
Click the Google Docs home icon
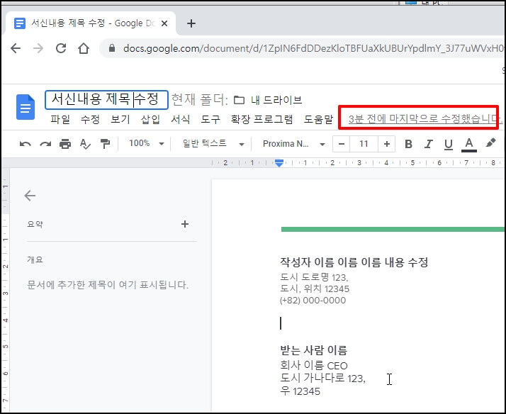[26, 107]
